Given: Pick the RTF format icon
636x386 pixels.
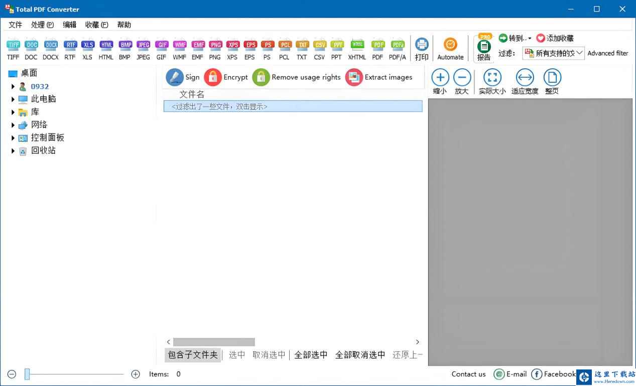Looking at the screenshot, I should [70, 49].
